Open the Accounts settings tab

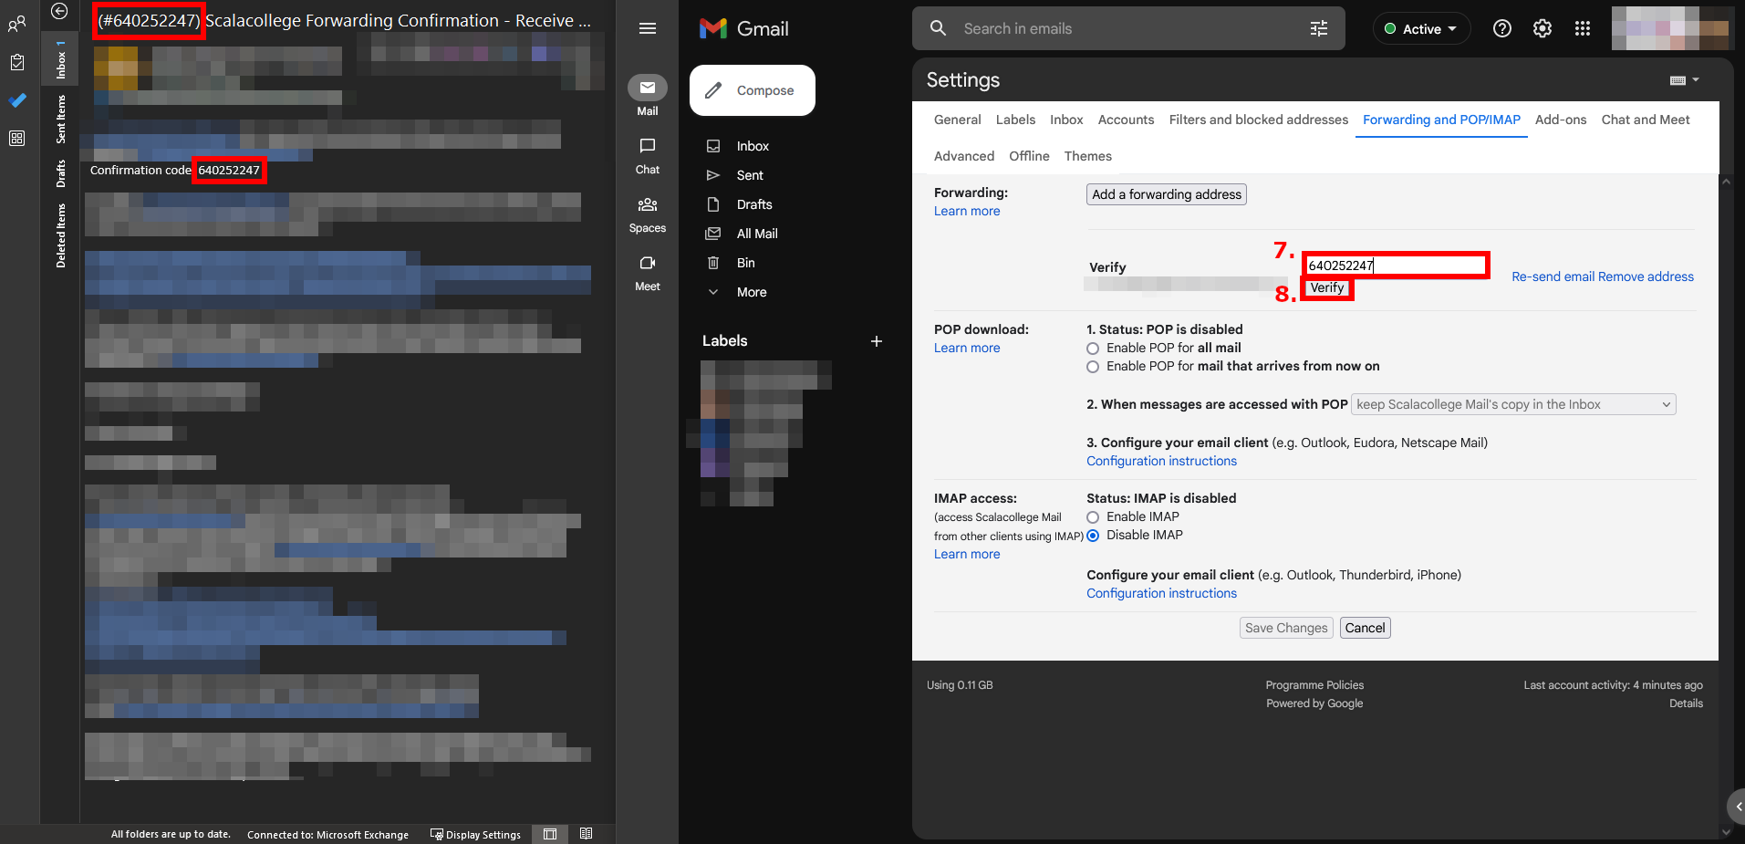(1126, 120)
